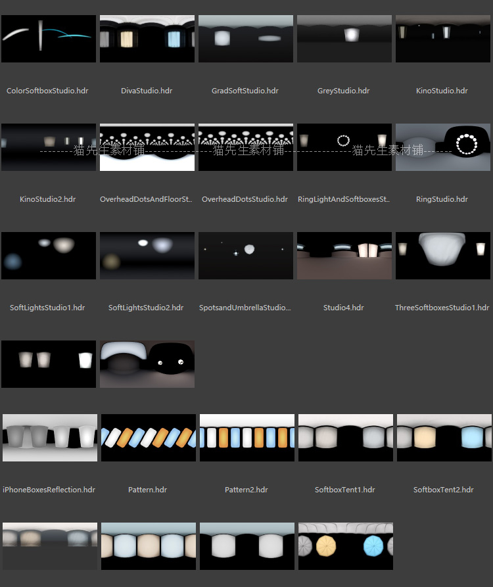
Task: Click the Studio4.hdr file name label
Action: (344, 308)
